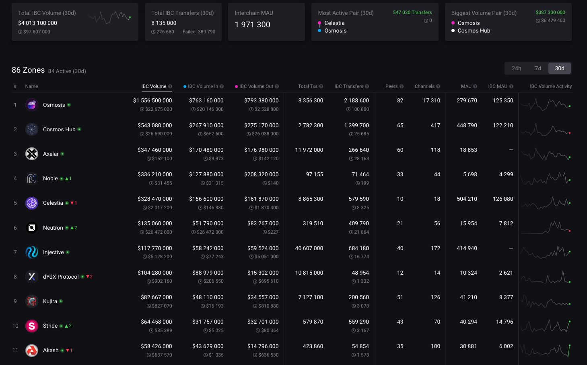Switch to the 24h time period
The width and height of the screenshot is (587, 365).
click(x=516, y=68)
